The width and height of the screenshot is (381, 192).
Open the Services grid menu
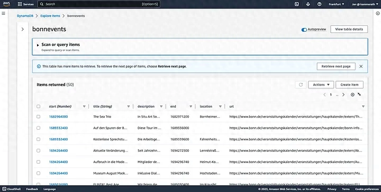click(25, 4)
